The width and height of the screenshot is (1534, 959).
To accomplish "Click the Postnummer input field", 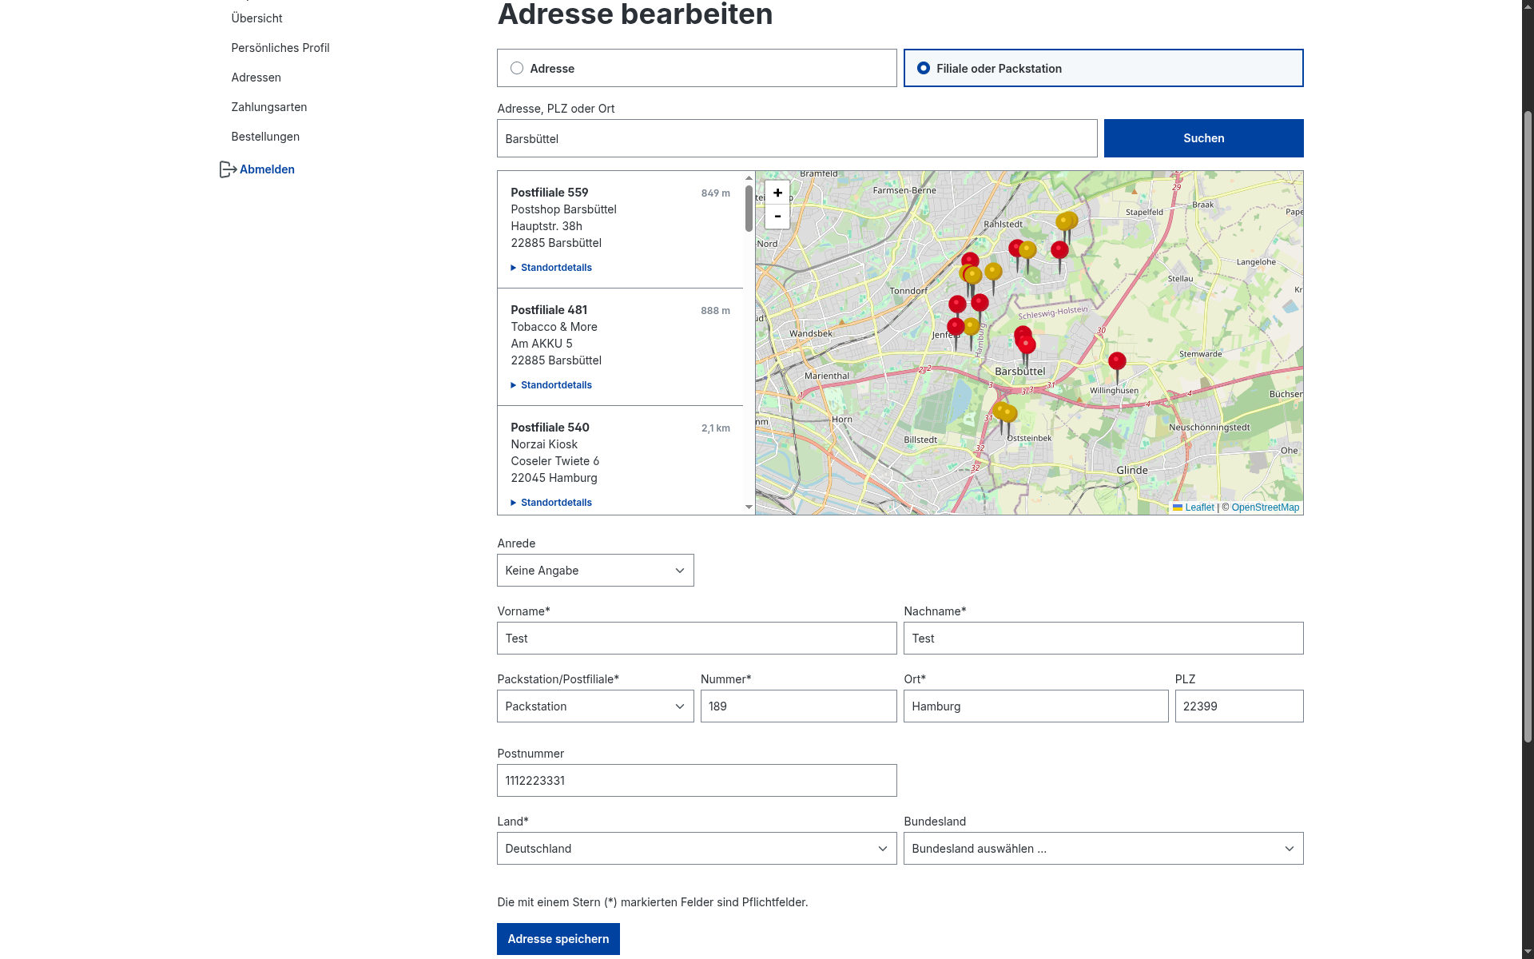I will pos(697,781).
